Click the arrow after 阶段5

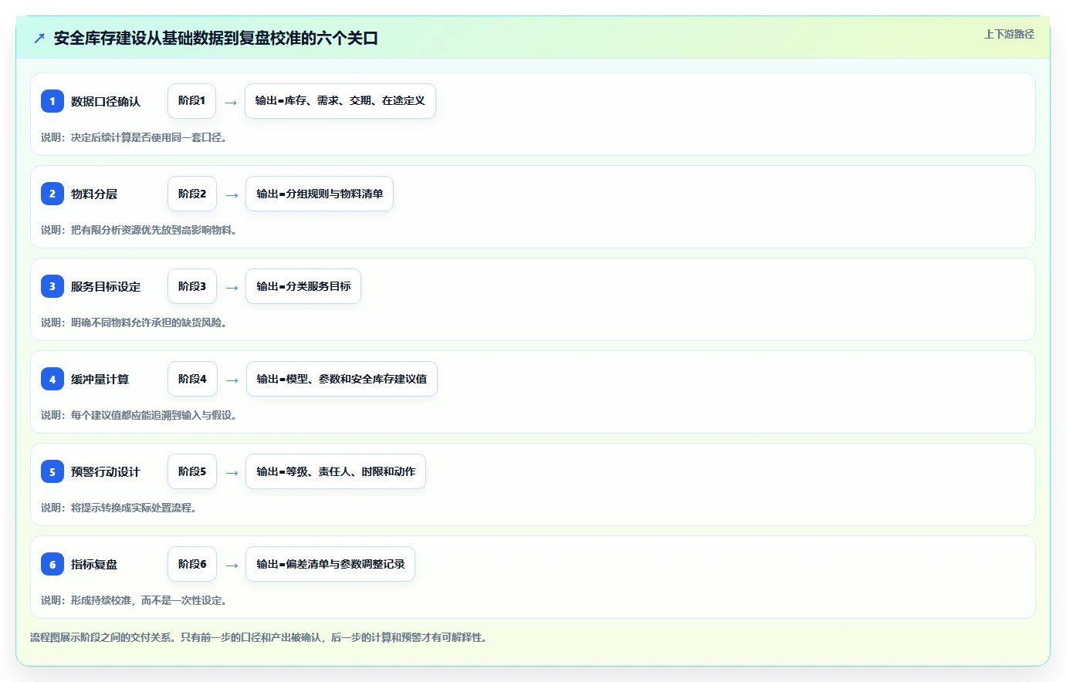[x=232, y=472]
